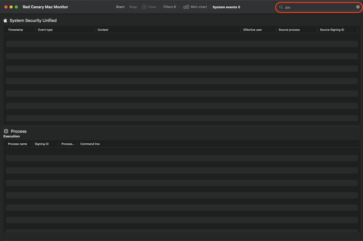This screenshot has height=241, width=363.
Task: Click the truncated Process... column header
Action: (68, 144)
